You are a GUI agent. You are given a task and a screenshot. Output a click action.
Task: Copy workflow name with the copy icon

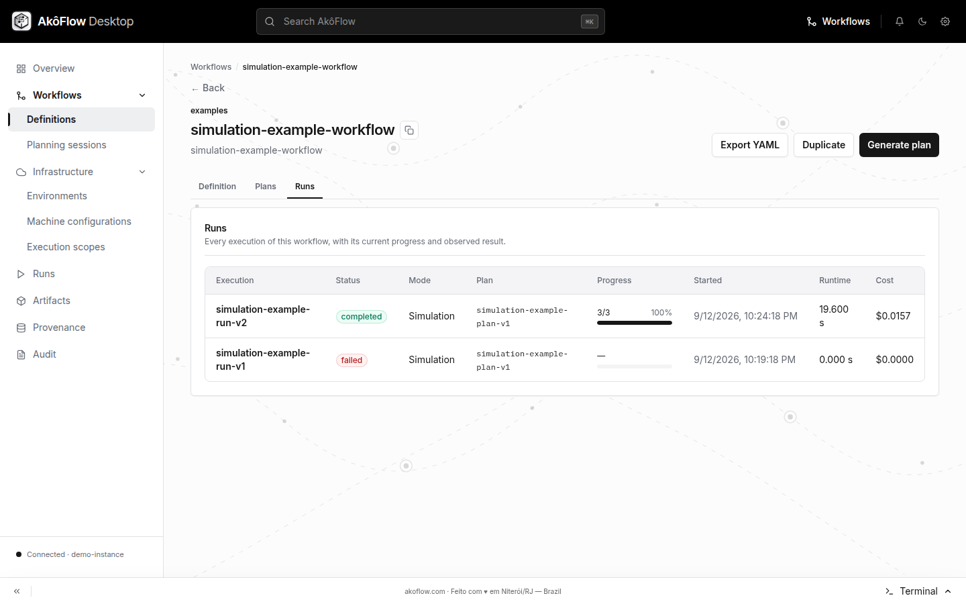click(x=409, y=130)
